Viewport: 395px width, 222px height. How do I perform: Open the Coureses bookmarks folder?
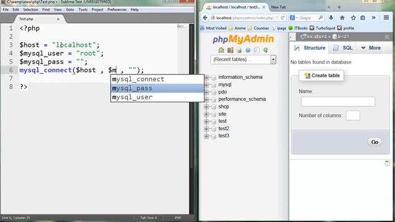click(258, 28)
